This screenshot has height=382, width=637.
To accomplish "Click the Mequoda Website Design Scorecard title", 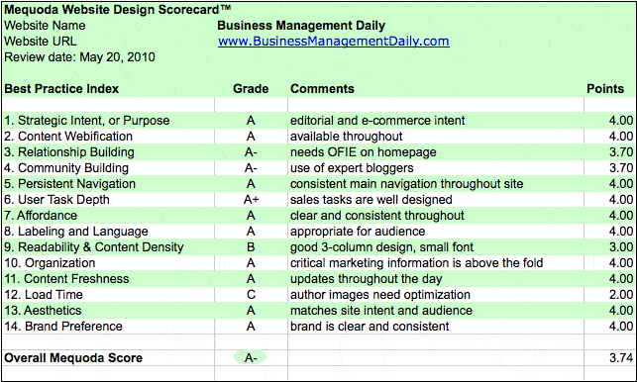I will pyautogui.click(x=118, y=9).
